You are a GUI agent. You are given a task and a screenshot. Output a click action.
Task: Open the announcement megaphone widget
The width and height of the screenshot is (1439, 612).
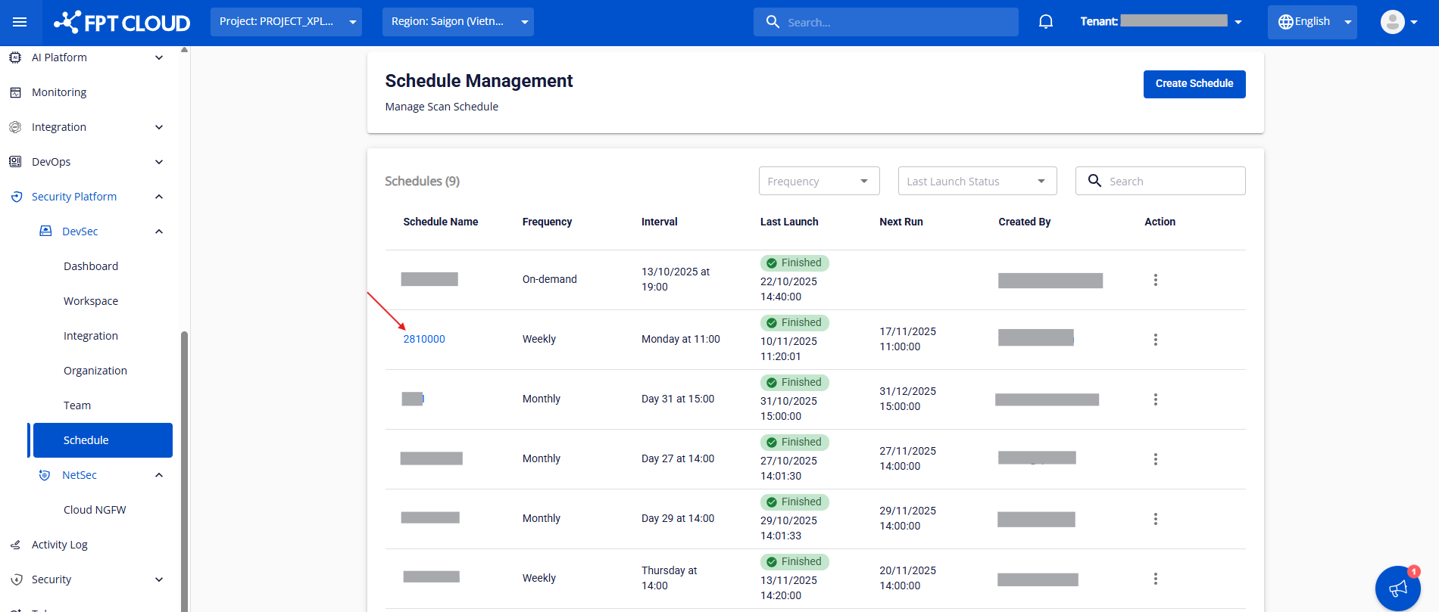(1397, 588)
